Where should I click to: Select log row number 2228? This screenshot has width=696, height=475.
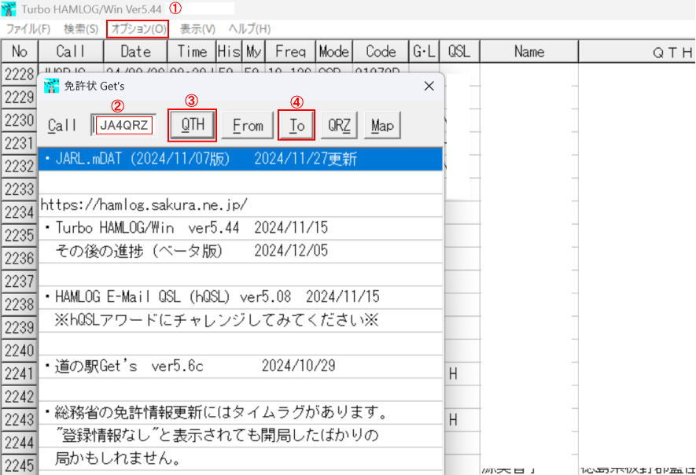20,74
